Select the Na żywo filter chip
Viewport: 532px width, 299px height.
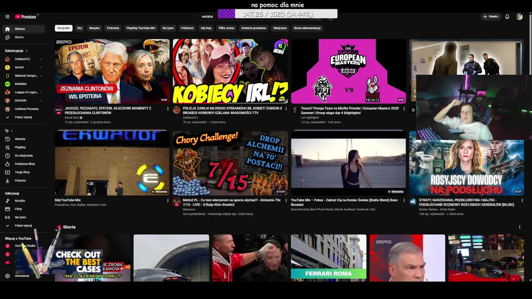point(168,28)
